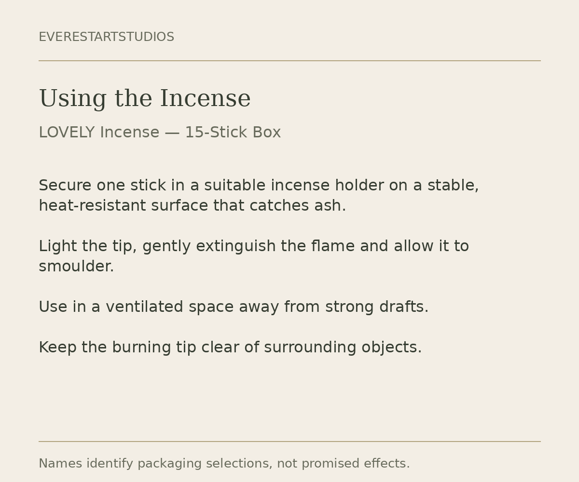Click the "Use in a ventilated space" sentence

234,307
